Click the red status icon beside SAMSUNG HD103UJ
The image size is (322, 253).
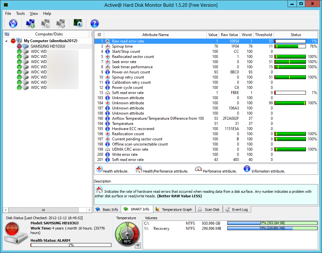pos(19,46)
